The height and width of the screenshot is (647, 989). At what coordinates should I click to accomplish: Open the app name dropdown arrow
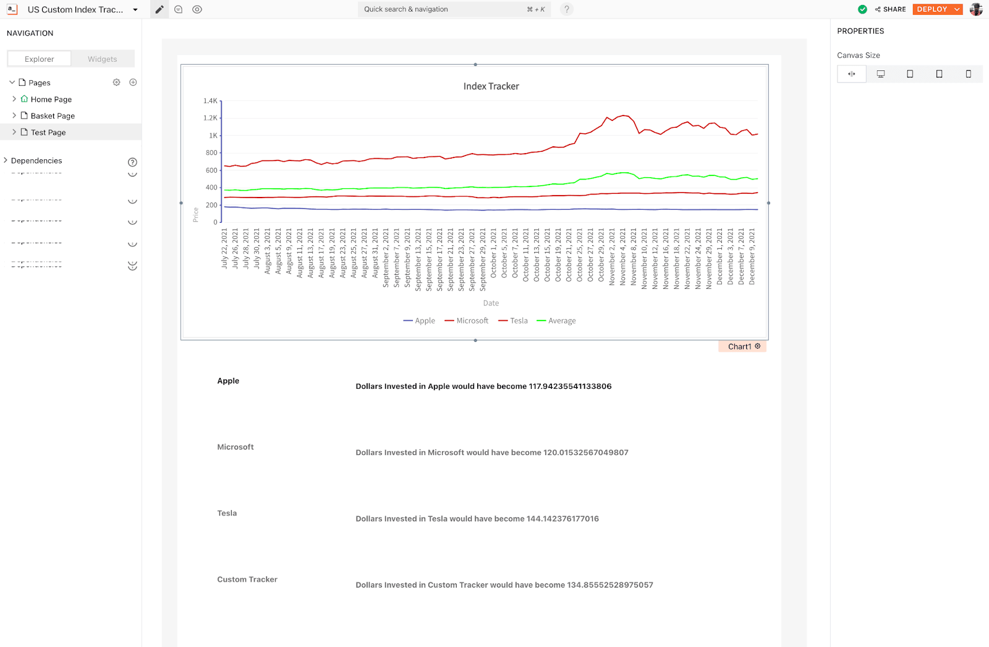tap(135, 10)
